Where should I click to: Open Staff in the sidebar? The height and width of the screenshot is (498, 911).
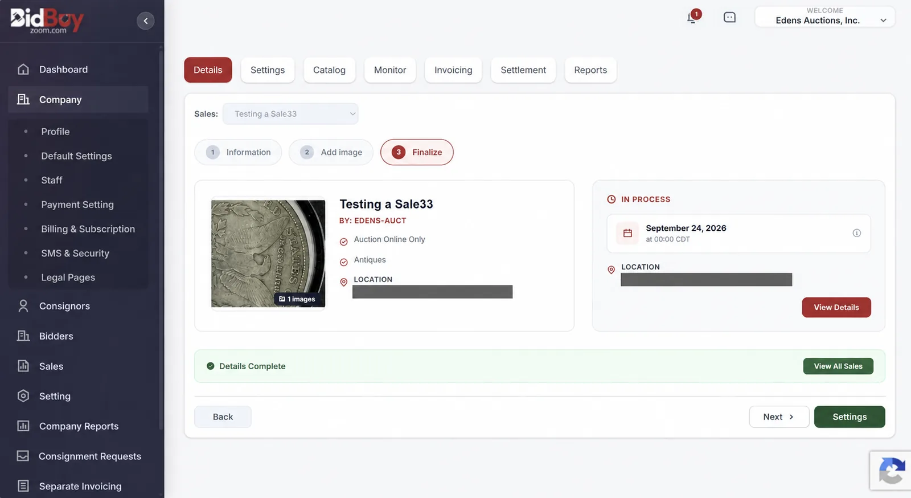click(52, 180)
